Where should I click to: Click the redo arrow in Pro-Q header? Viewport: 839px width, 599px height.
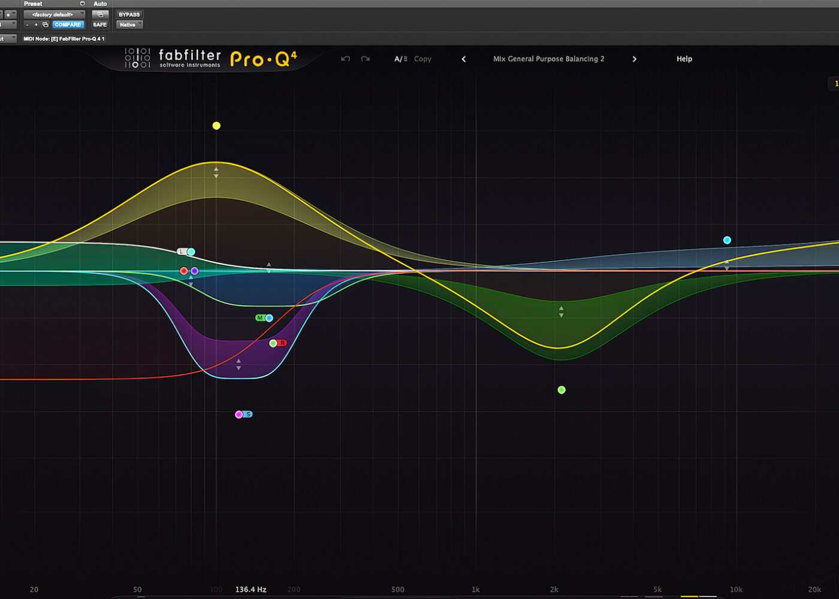click(366, 59)
